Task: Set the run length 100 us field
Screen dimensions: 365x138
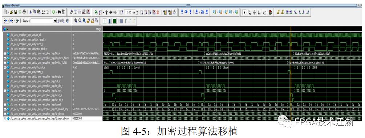Action: coord(130,12)
